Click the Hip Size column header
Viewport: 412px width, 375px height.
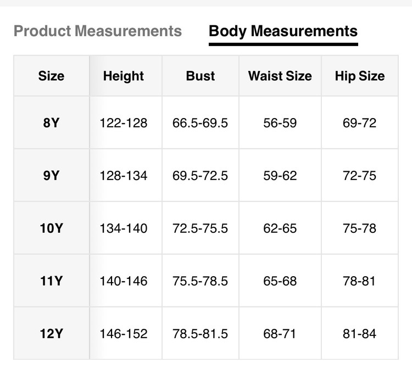pos(359,76)
